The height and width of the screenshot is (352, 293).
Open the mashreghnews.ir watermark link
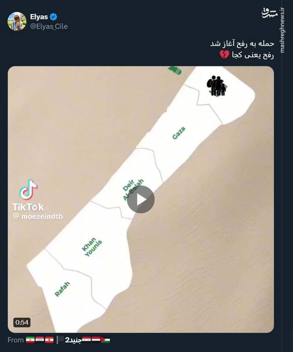click(x=282, y=30)
